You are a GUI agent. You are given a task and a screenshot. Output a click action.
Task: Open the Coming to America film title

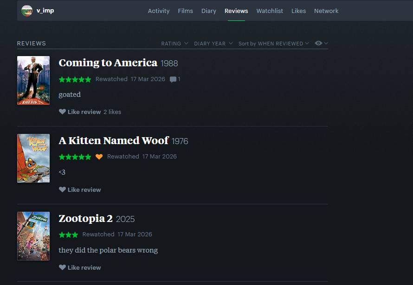[108, 63]
